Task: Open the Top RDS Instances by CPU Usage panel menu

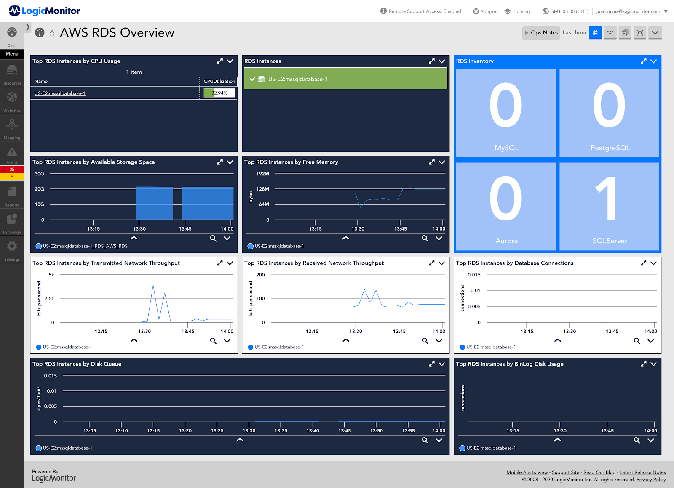Action: tap(230, 61)
